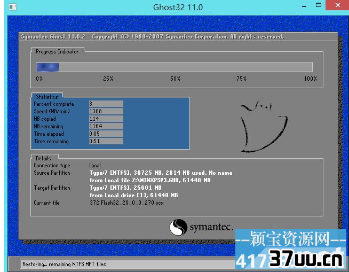Screen dimensions: 349x272
Task: Click the Local drive [1] 61440 MB line
Action: pyautogui.click(x=134, y=195)
